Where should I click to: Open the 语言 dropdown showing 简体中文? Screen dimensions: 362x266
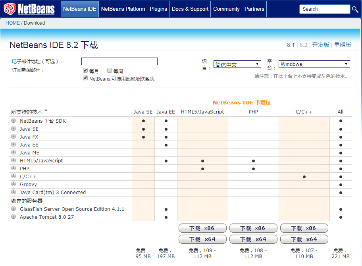237,64
